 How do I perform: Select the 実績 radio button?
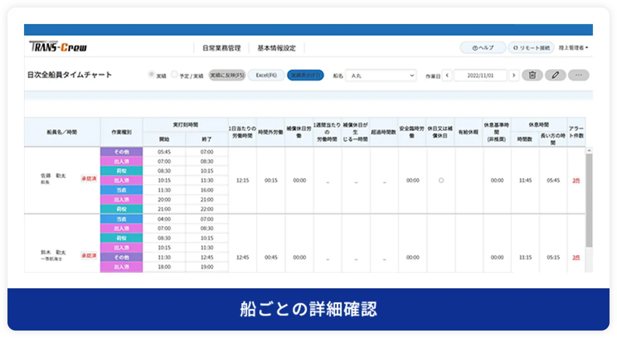coord(151,75)
